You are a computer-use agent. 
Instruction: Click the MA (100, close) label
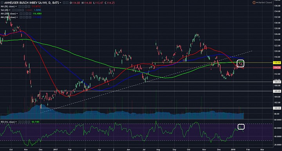8,17
